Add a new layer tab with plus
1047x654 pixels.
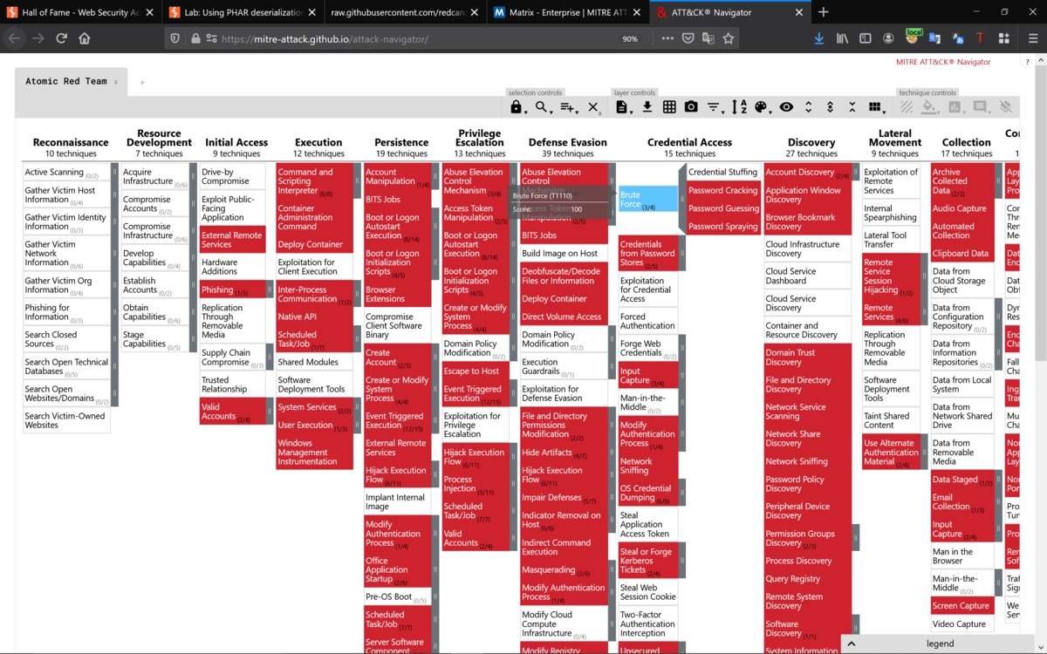(x=142, y=82)
